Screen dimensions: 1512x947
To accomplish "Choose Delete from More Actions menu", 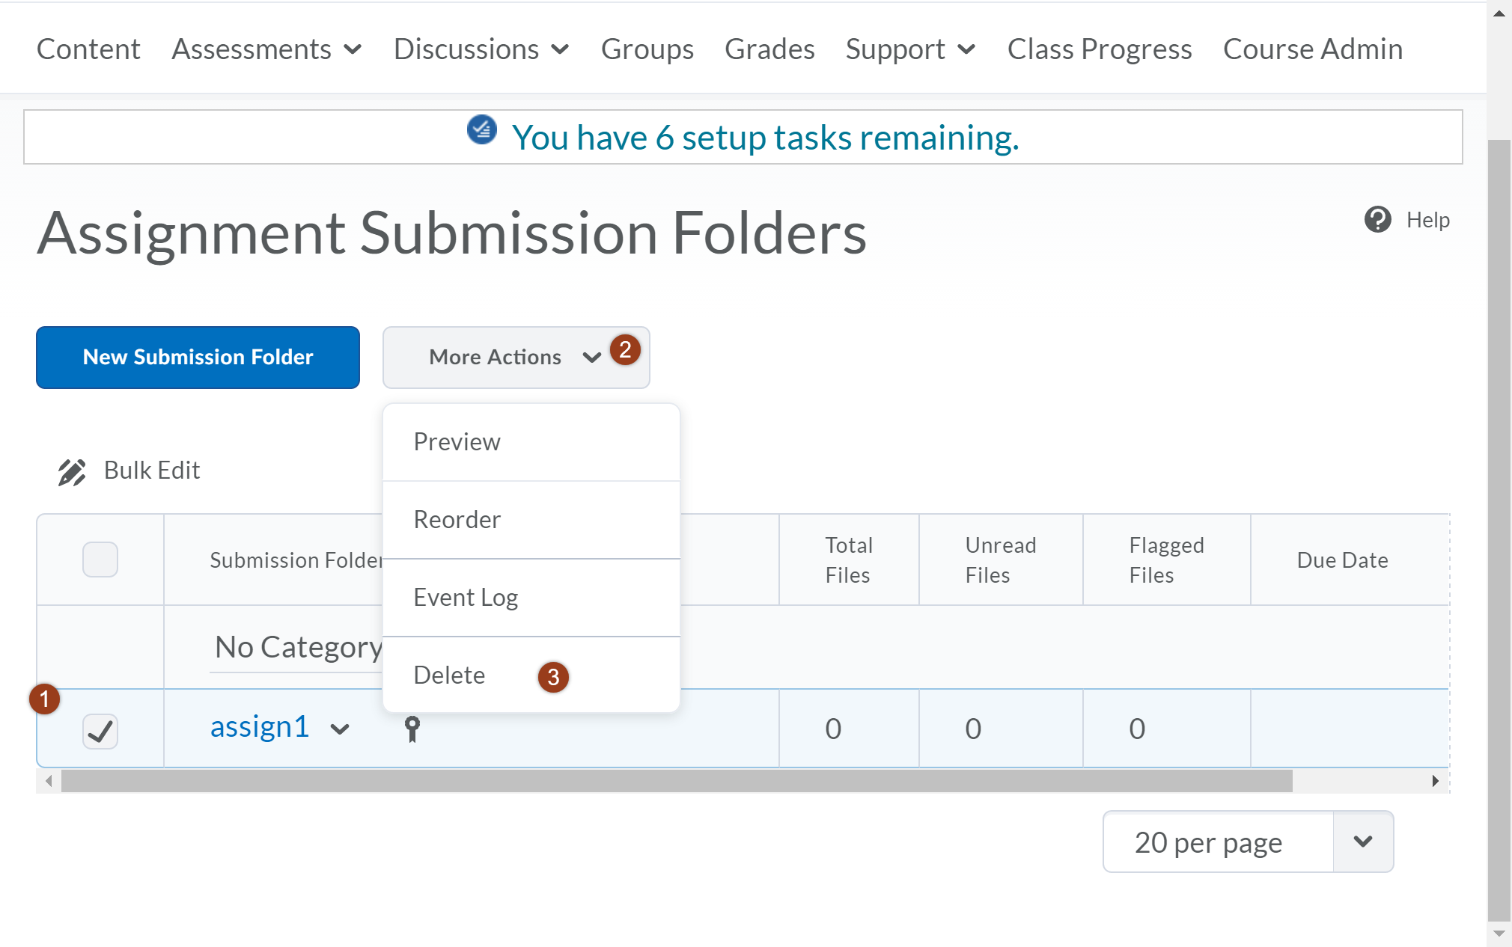I will pos(531,675).
